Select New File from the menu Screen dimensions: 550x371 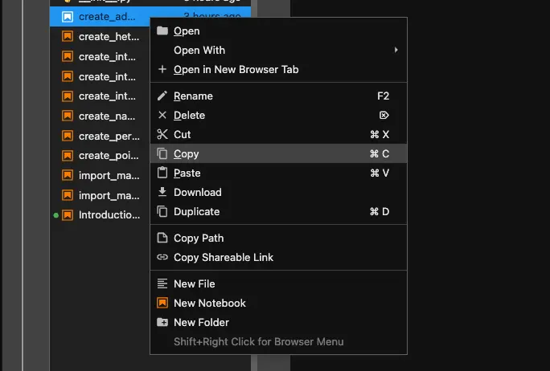tap(194, 284)
